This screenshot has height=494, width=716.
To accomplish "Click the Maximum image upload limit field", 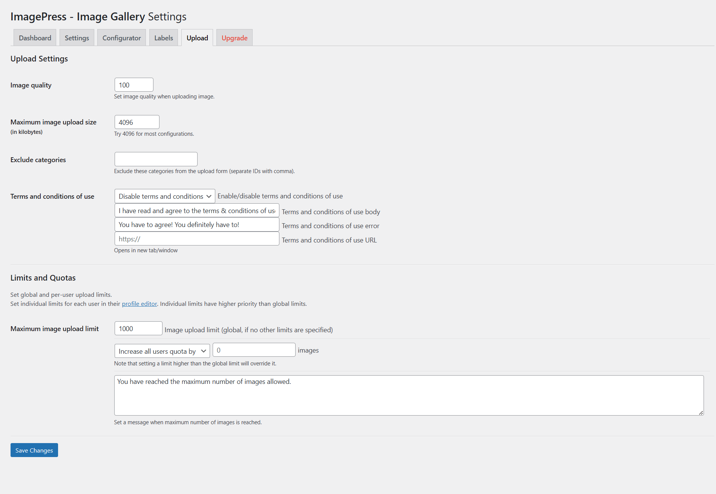I will 138,328.
